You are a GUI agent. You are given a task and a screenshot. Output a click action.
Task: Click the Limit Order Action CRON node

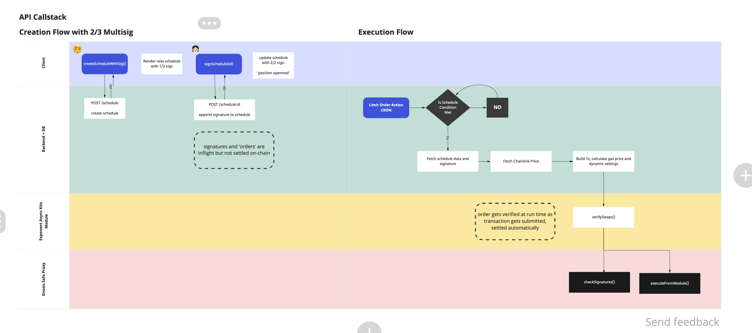pos(386,108)
